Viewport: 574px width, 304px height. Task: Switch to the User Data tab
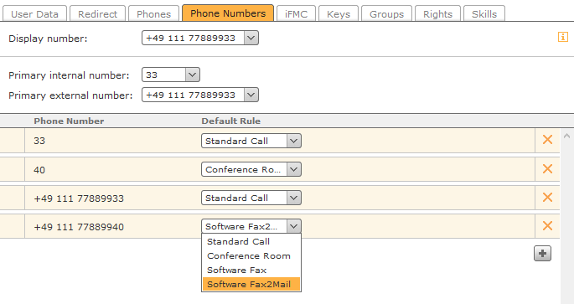(35, 14)
